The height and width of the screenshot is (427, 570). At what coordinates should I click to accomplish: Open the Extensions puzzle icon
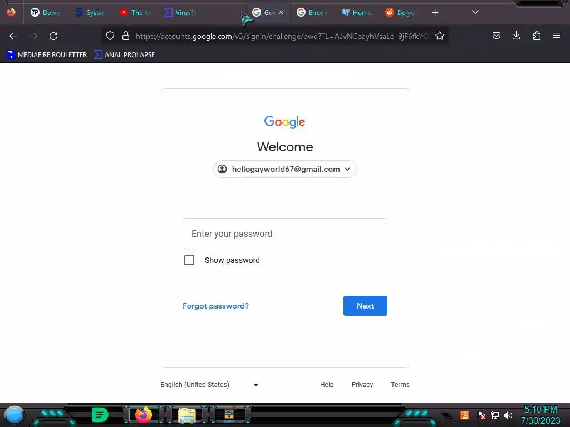click(x=537, y=36)
